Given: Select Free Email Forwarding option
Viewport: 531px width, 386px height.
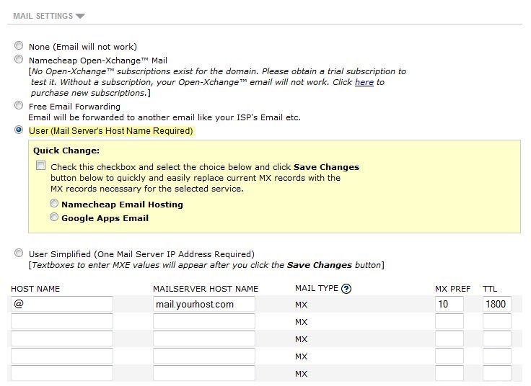Looking at the screenshot, I should 19,105.
